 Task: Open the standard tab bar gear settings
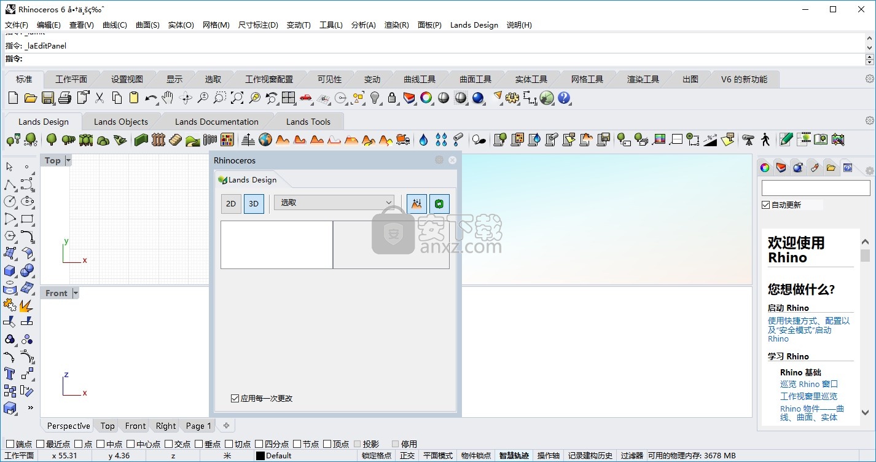(x=869, y=79)
